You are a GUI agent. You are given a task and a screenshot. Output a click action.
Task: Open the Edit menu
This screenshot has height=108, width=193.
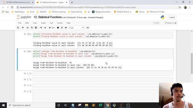(x=27, y=23)
